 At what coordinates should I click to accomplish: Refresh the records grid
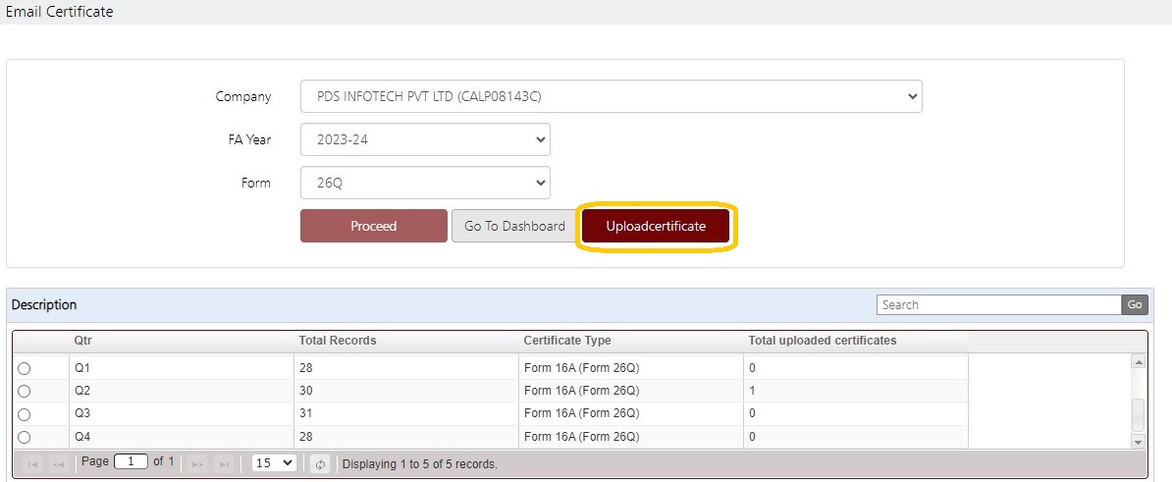(x=321, y=464)
